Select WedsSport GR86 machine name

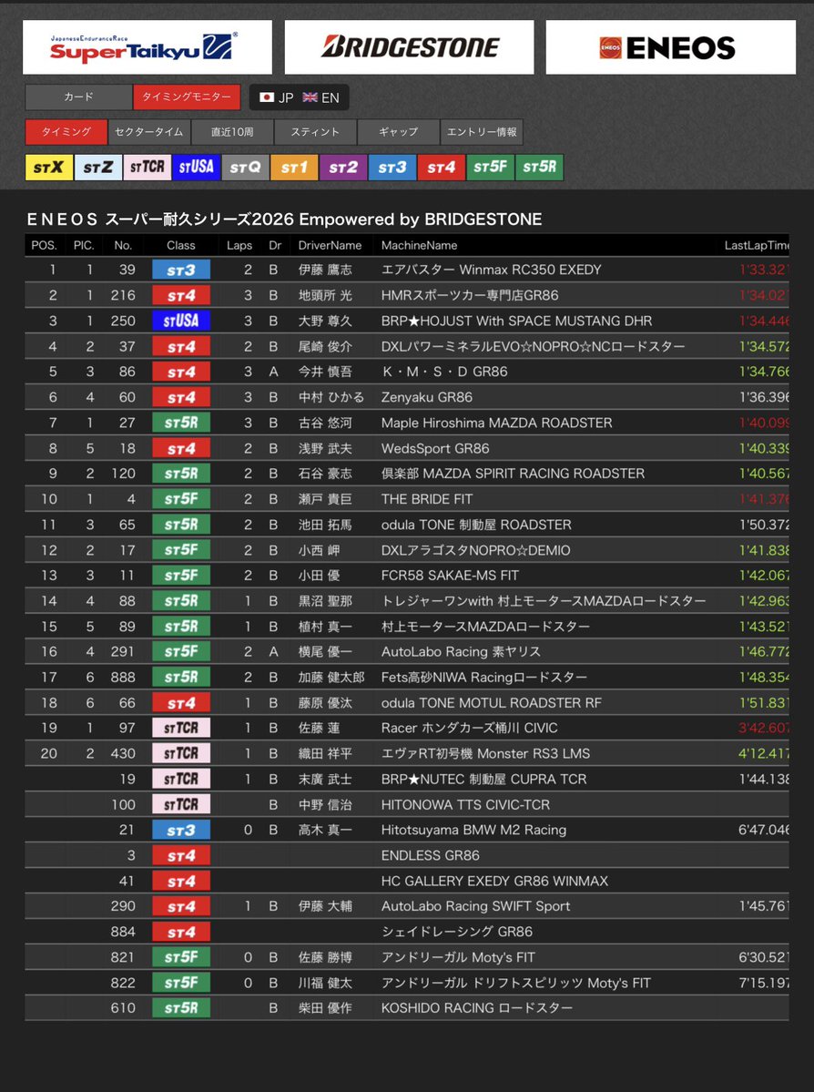[x=435, y=448]
